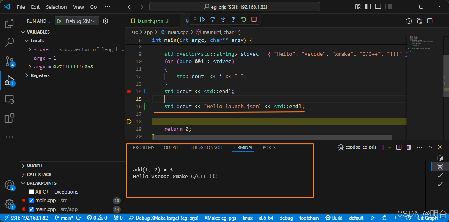Click SSH: 192.168.1.82 remote indicator

(26, 218)
